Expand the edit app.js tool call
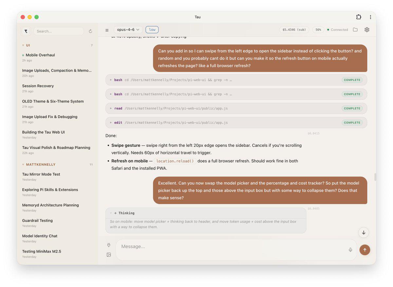The height and width of the screenshot is (287, 393). [236, 123]
